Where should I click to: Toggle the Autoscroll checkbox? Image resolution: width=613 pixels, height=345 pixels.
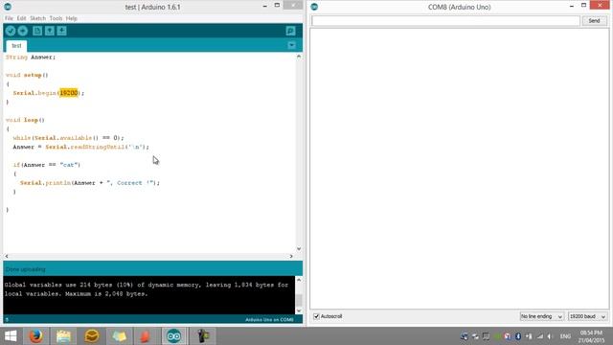(316, 316)
